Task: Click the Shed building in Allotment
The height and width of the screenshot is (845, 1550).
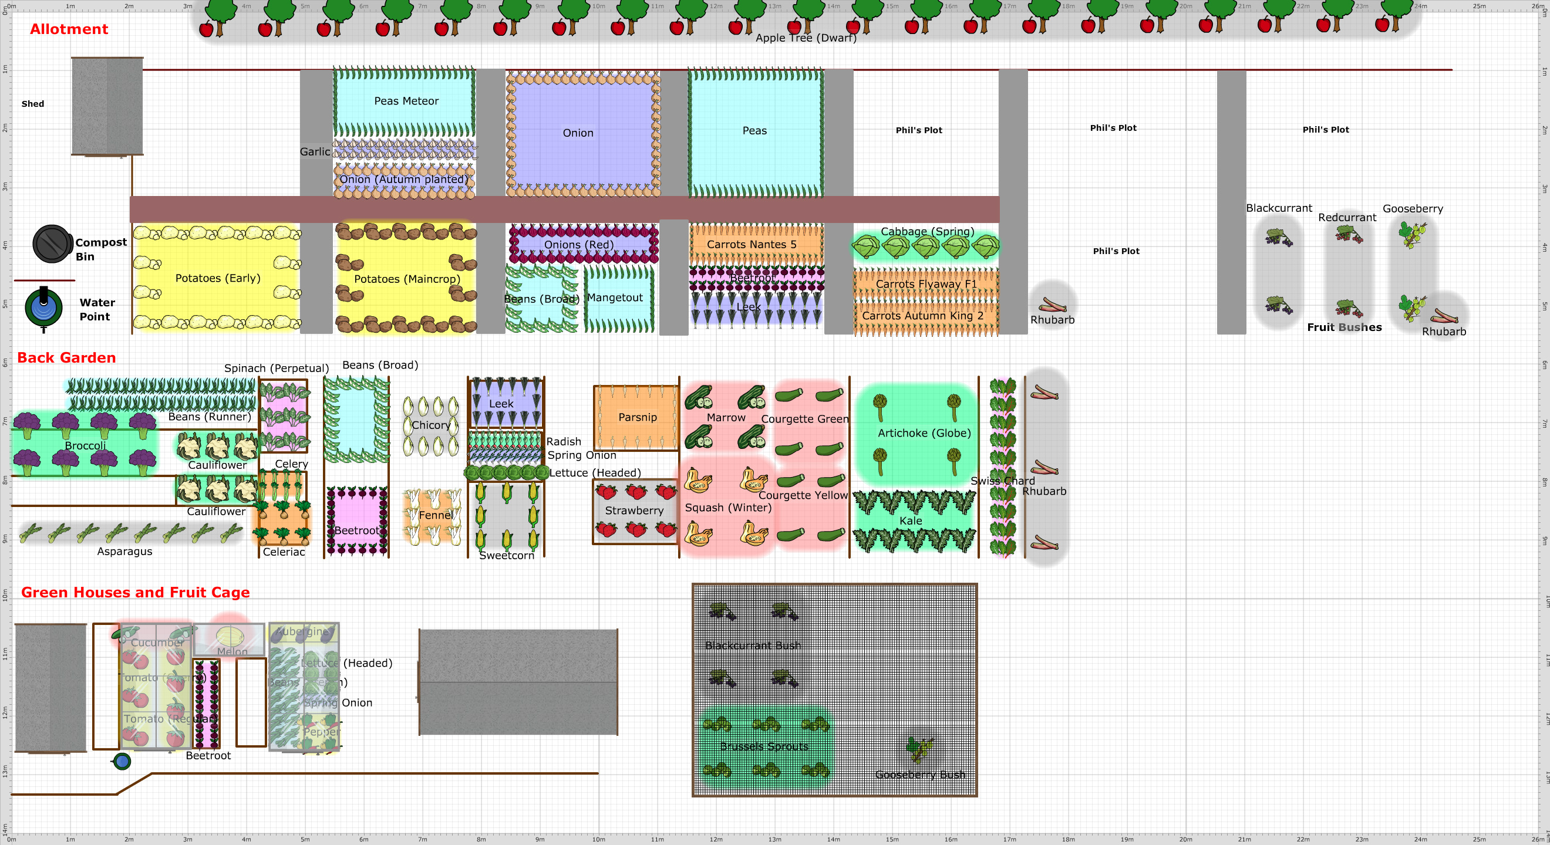Action: [x=107, y=106]
